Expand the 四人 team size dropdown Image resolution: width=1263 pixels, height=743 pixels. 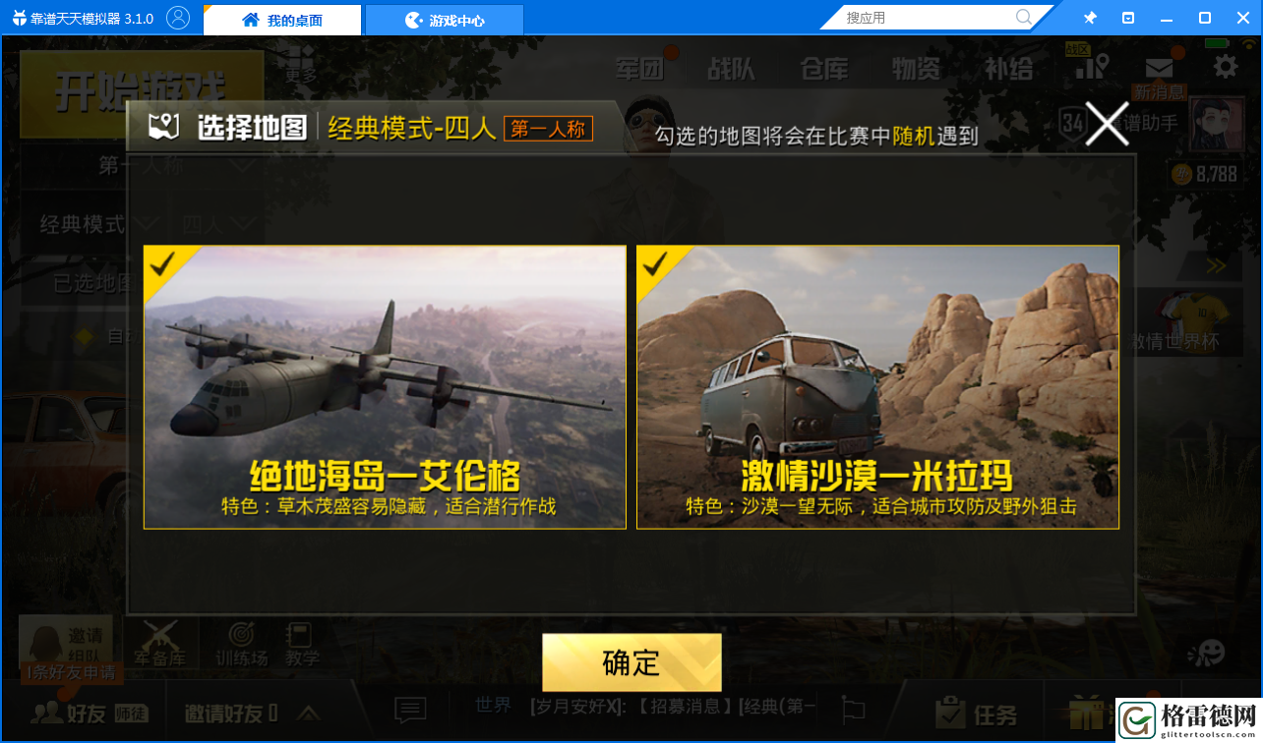point(218,224)
